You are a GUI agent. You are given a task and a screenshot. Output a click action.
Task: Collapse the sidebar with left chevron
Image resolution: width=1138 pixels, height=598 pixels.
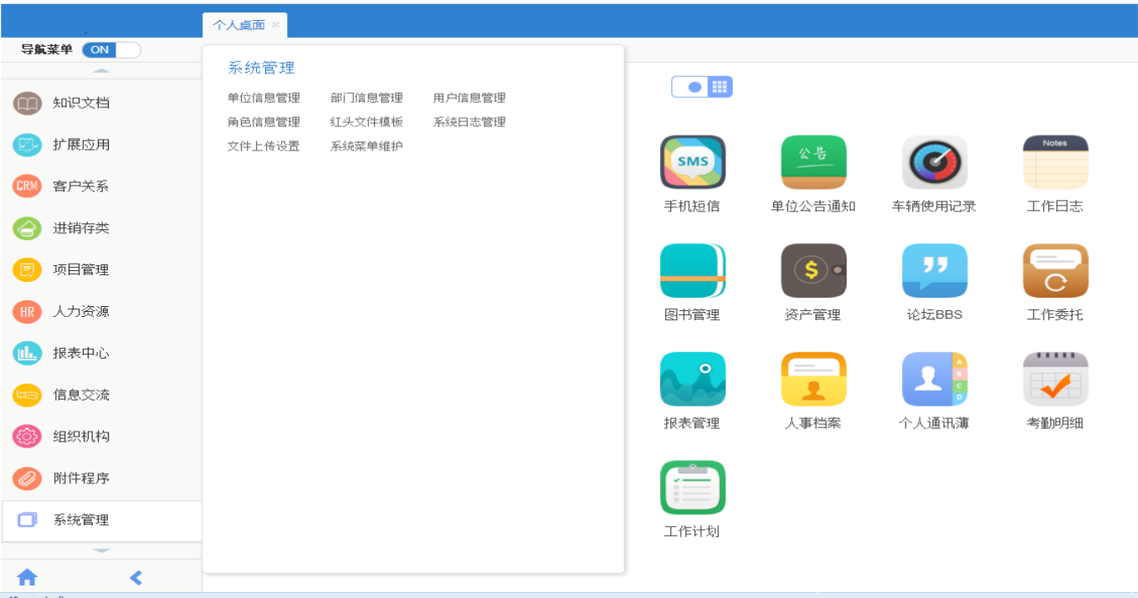point(136,577)
